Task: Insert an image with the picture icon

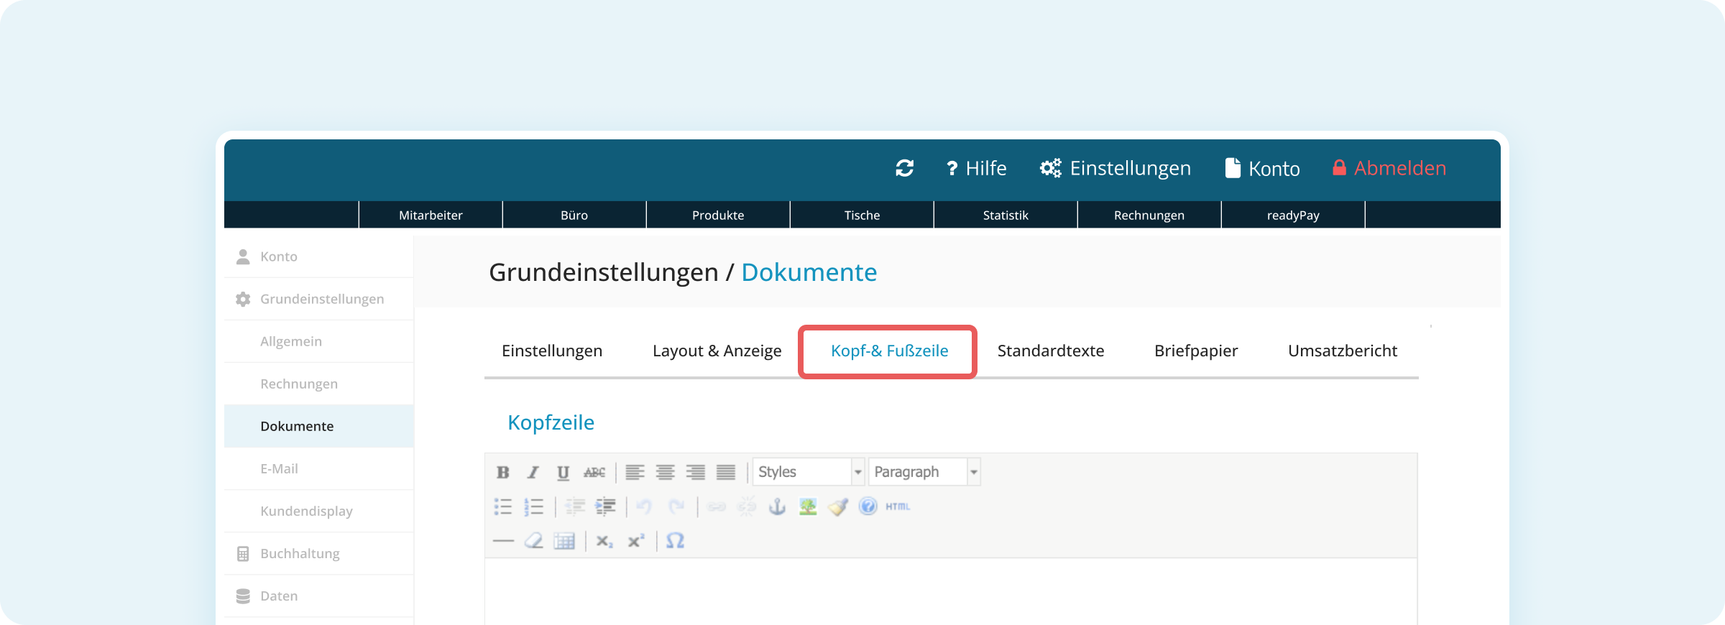Action: [808, 506]
